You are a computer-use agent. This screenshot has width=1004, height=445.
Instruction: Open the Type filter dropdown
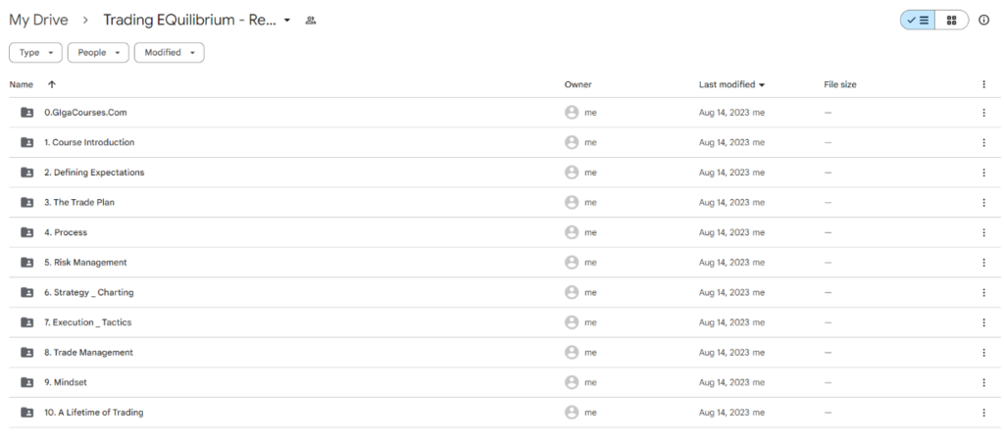tap(35, 53)
